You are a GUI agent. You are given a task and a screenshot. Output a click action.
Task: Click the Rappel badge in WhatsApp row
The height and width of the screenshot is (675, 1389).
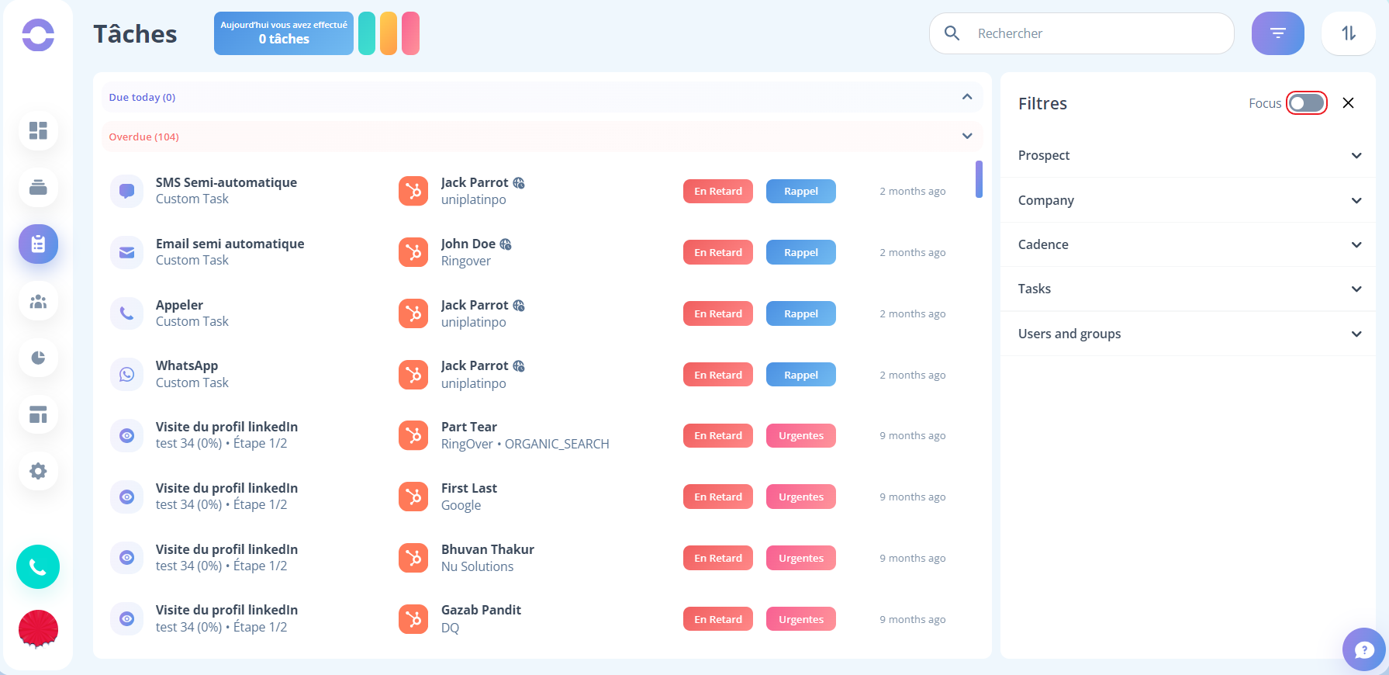[801, 375]
